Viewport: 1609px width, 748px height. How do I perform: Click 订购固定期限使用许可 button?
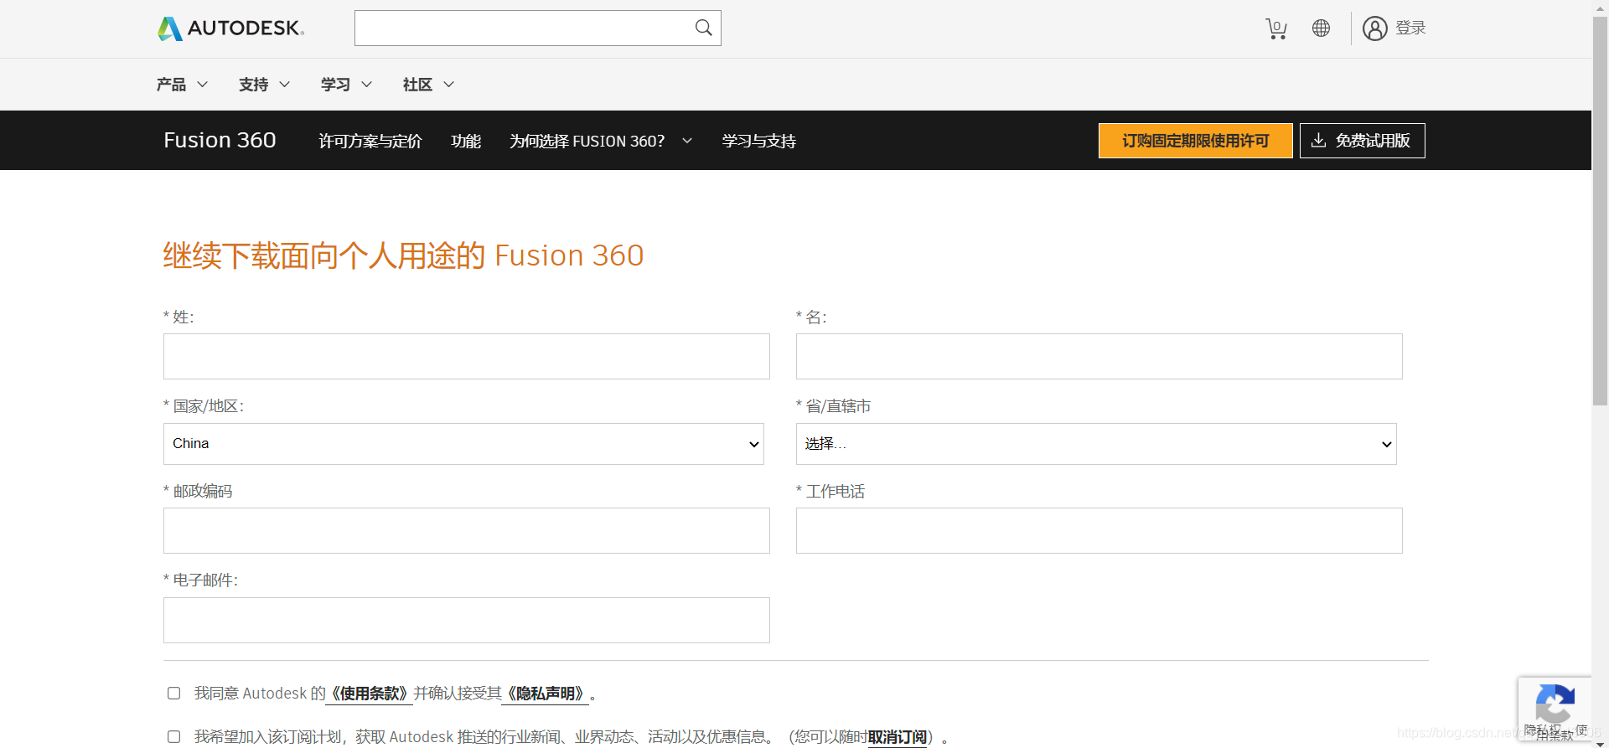1195,141
